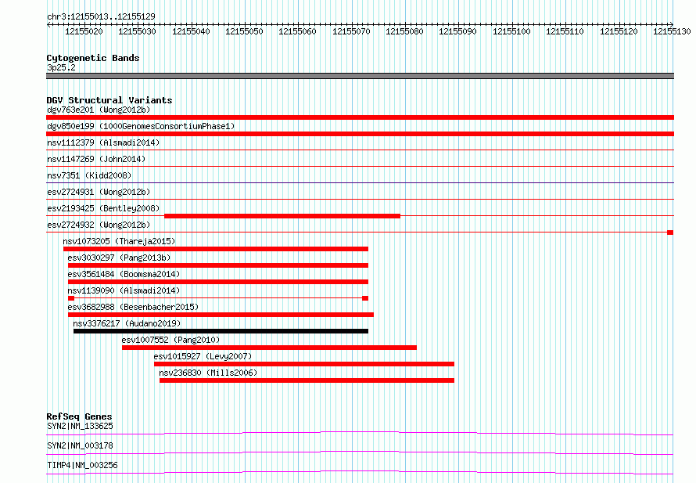Open variant esv2724931 (Wong2012b)
The width and height of the screenshot is (696, 483).
click(99, 192)
